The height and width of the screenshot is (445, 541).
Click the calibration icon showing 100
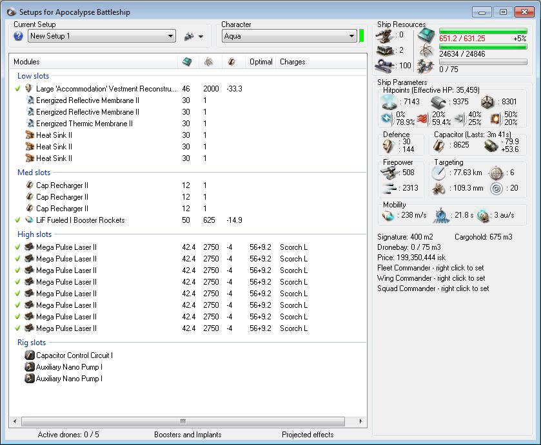[x=385, y=66]
